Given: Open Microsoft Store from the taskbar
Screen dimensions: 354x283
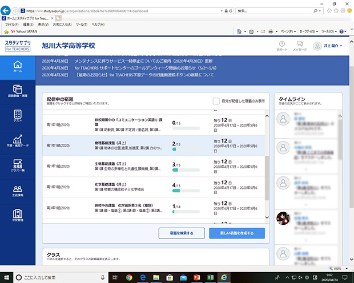Looking at the screenshot, I should pyautogui.click(x=170, y=277).
